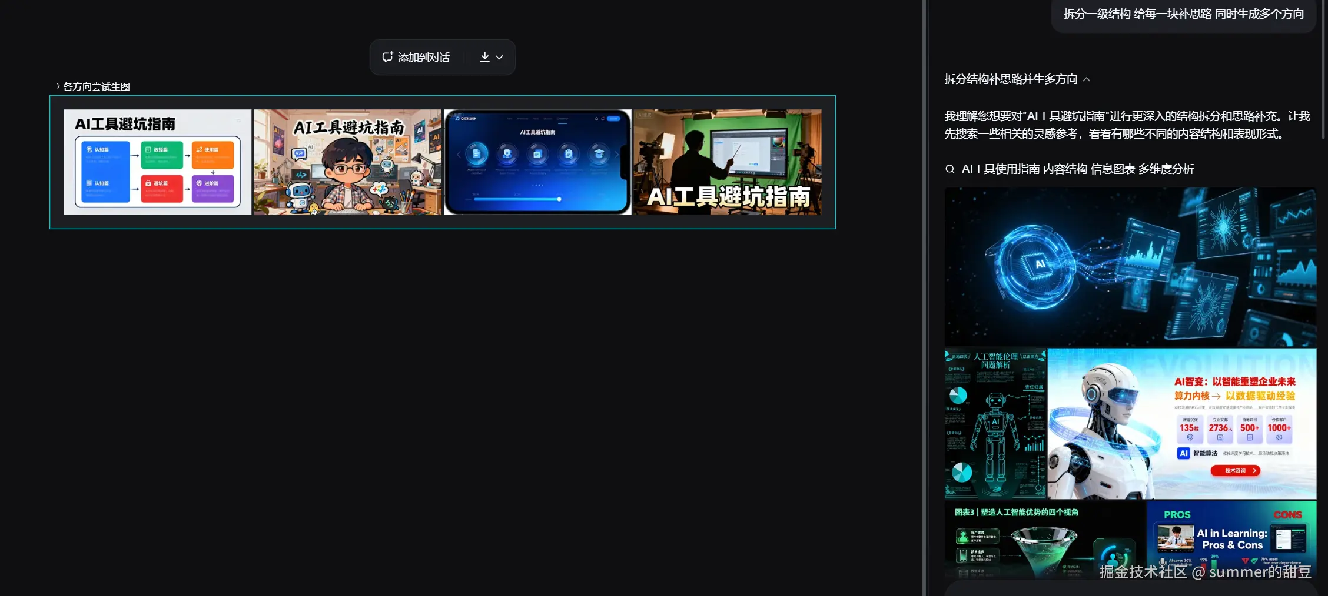Select the green screen studio thumbnail

click(728, 162)
